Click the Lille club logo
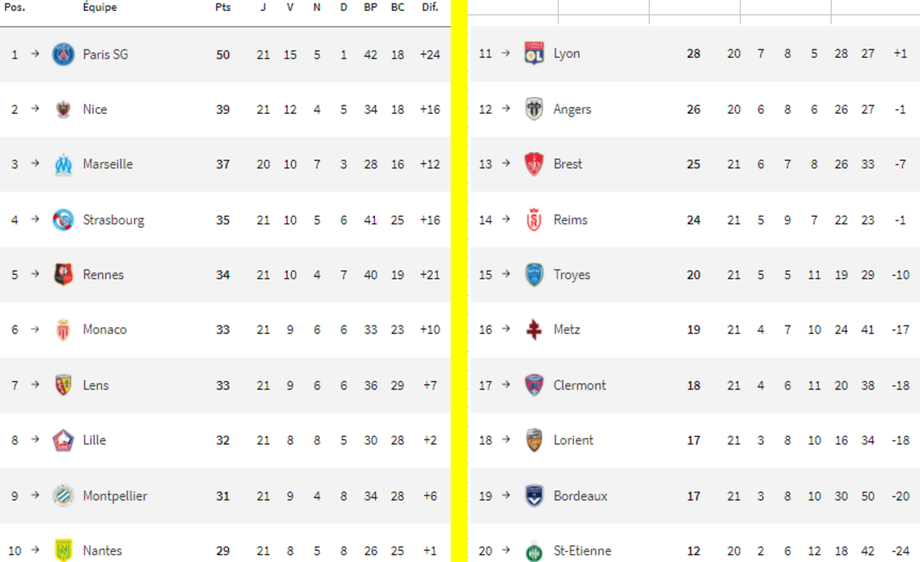Image resolution: width=920 pixels, height=562 pixels. (x=63, y=440)
